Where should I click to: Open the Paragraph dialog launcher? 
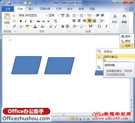pyautogui.click(x=108, y=31)
